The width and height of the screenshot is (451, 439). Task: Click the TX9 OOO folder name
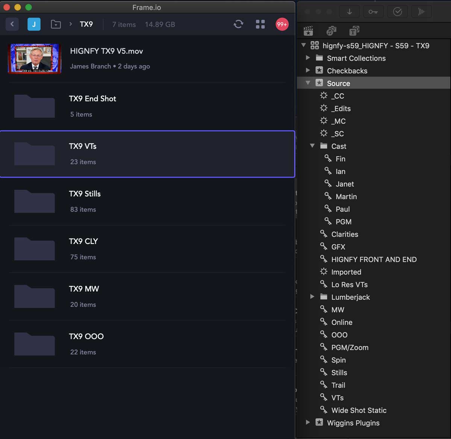click(x=86, y=336)
